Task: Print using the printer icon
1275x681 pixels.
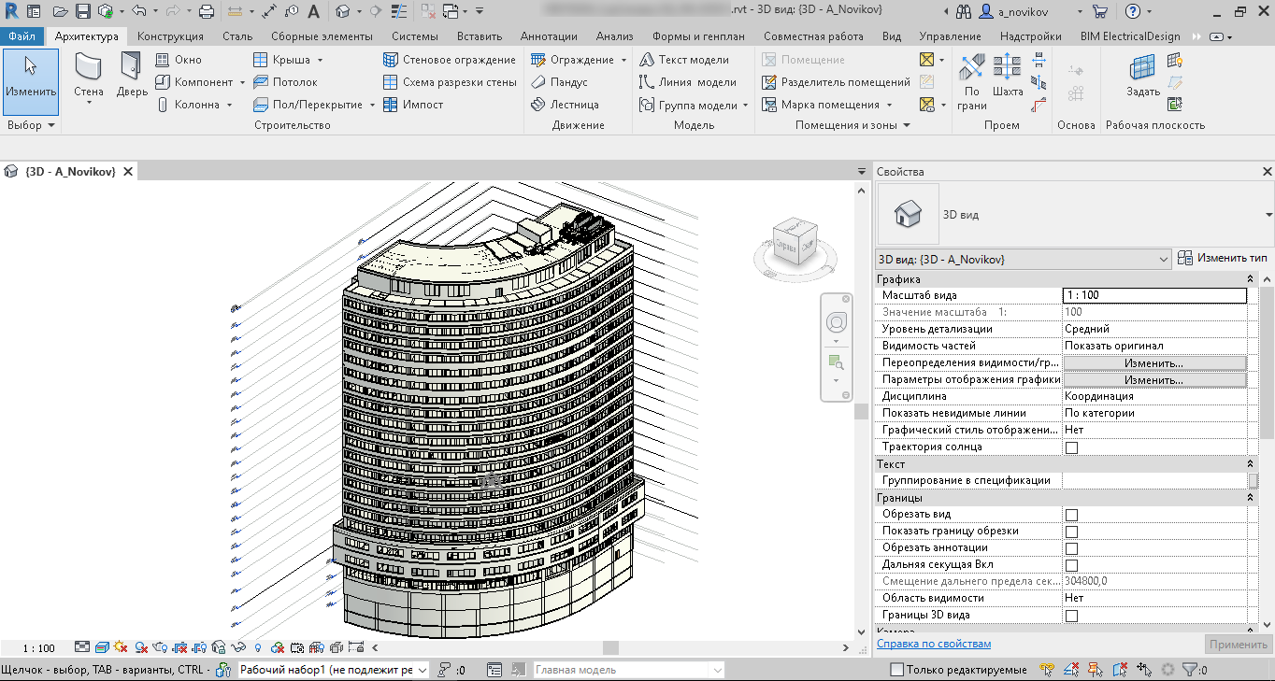Action: click(207, 11)
